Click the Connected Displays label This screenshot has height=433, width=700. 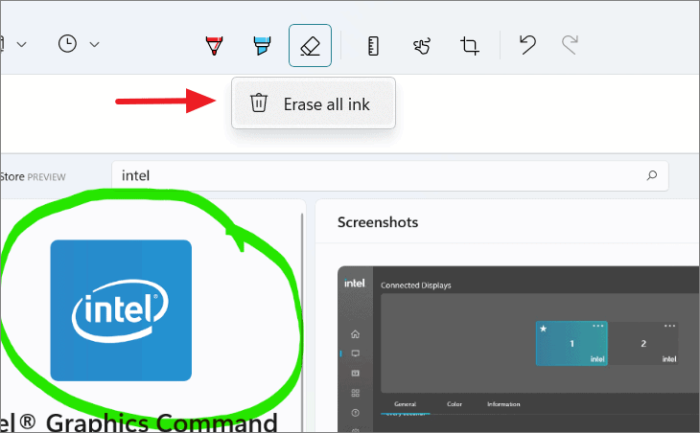415,285
